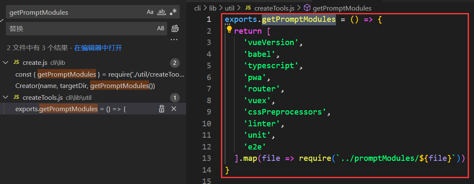Click line number 1 in gutter

[209, 19]
